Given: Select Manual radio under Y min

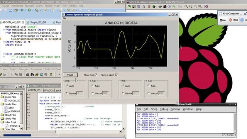Looking at the screenshot, I should 123,93.
